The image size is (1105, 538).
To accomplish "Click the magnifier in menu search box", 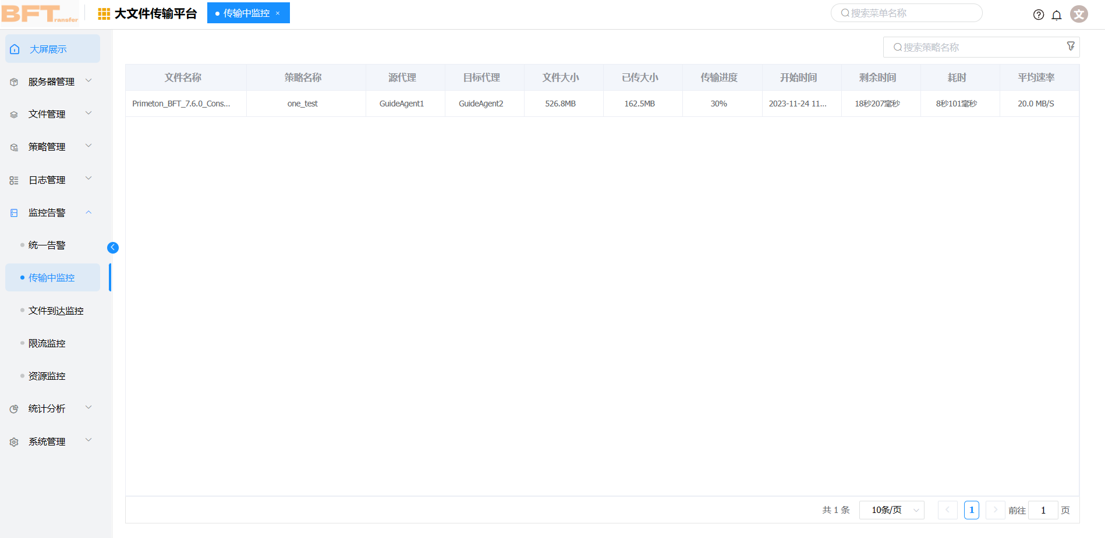I will pyautogui.click(x=845, y=13).
